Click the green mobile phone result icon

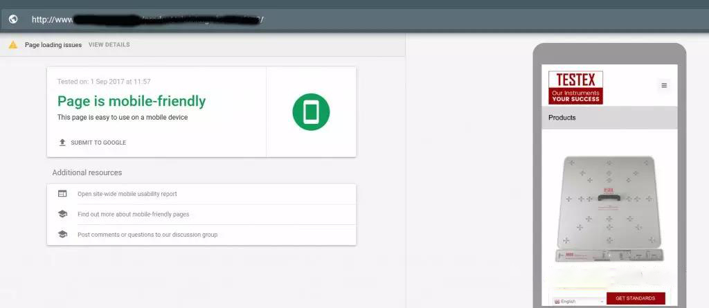coord(311,111)
